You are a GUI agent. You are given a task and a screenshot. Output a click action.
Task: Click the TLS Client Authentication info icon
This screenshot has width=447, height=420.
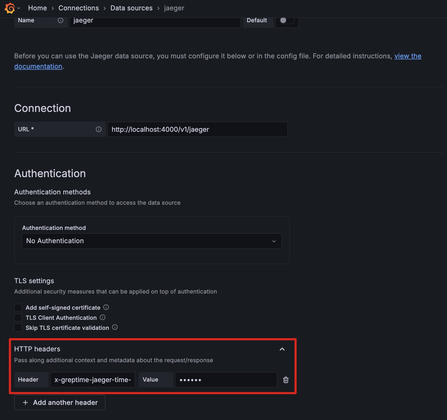102,317
